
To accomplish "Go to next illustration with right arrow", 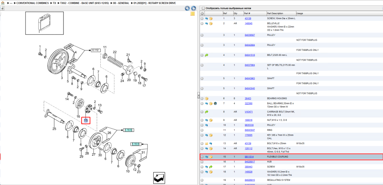I will [193, 8].
